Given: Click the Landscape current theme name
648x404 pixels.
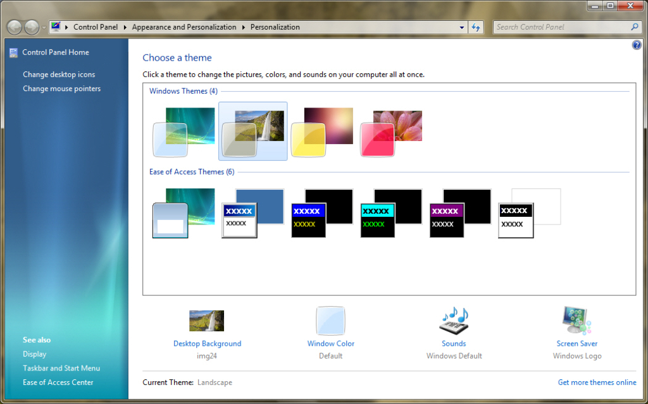Looking at the screenshot, I should tap(215, 383).
